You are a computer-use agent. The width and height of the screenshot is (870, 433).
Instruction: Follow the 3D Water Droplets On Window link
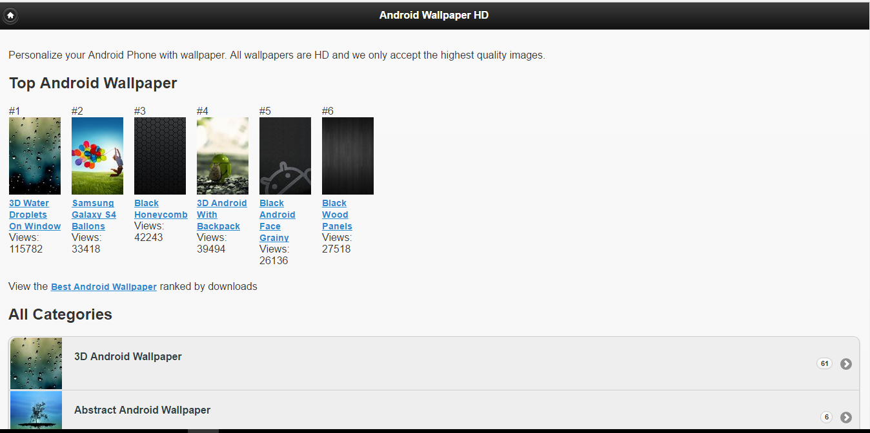34,215
